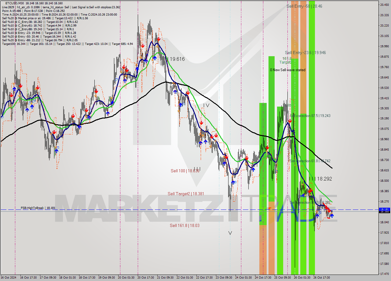Click the 18.615 price axis label
391x281 pixels.
(x=384, y=170)
